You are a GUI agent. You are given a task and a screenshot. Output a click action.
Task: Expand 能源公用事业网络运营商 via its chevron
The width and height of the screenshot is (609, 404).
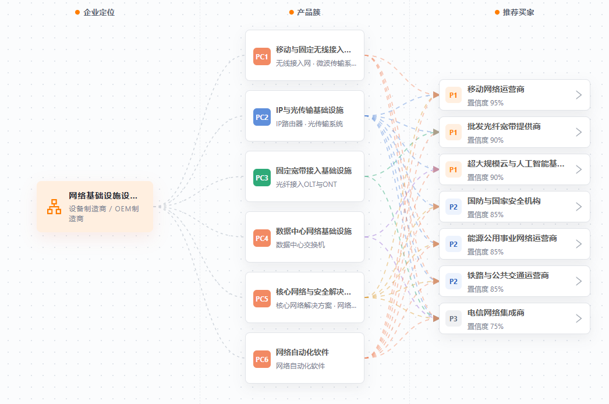point(579,244)
